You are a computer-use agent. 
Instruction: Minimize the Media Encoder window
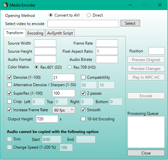[x=130, y=5]
